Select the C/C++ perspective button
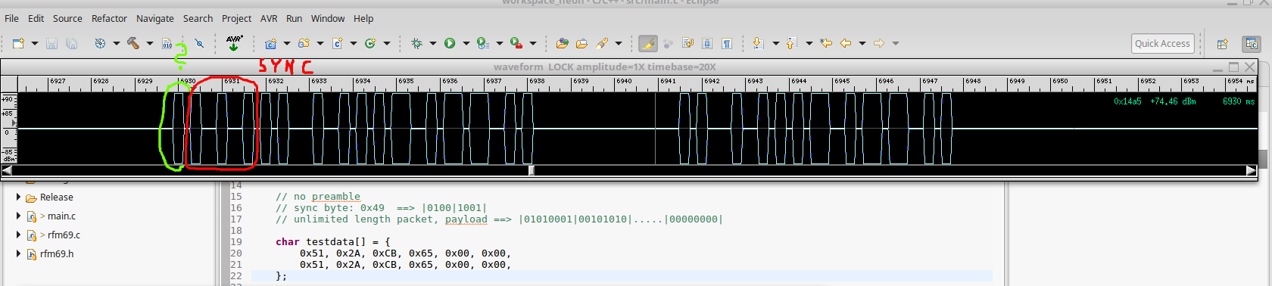The width and height of the screenshot is (1272, 286). (x=1251, y=44)
